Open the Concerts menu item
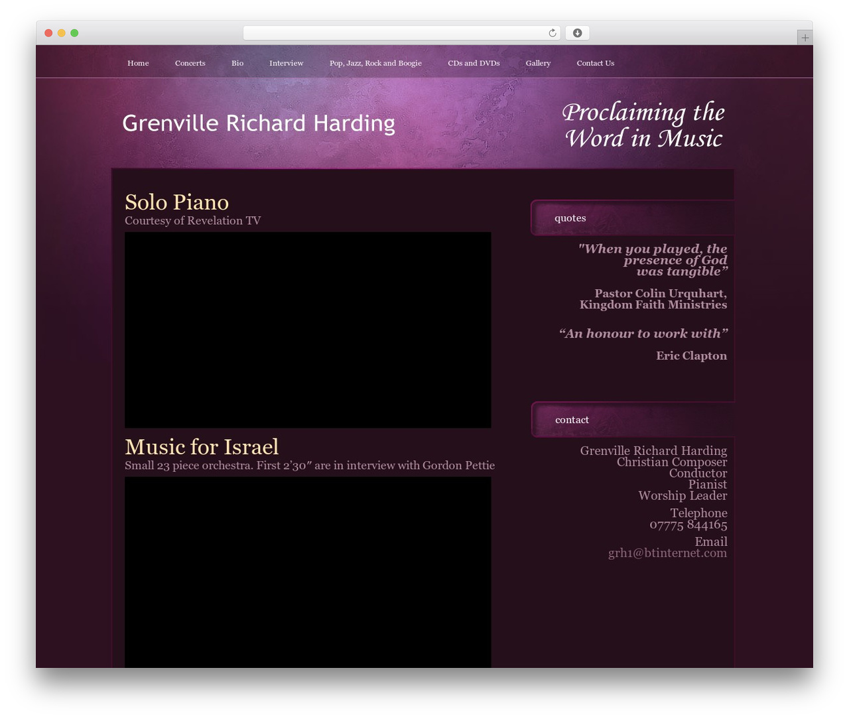This screenshot has width=849, height=719. point(190,63)
